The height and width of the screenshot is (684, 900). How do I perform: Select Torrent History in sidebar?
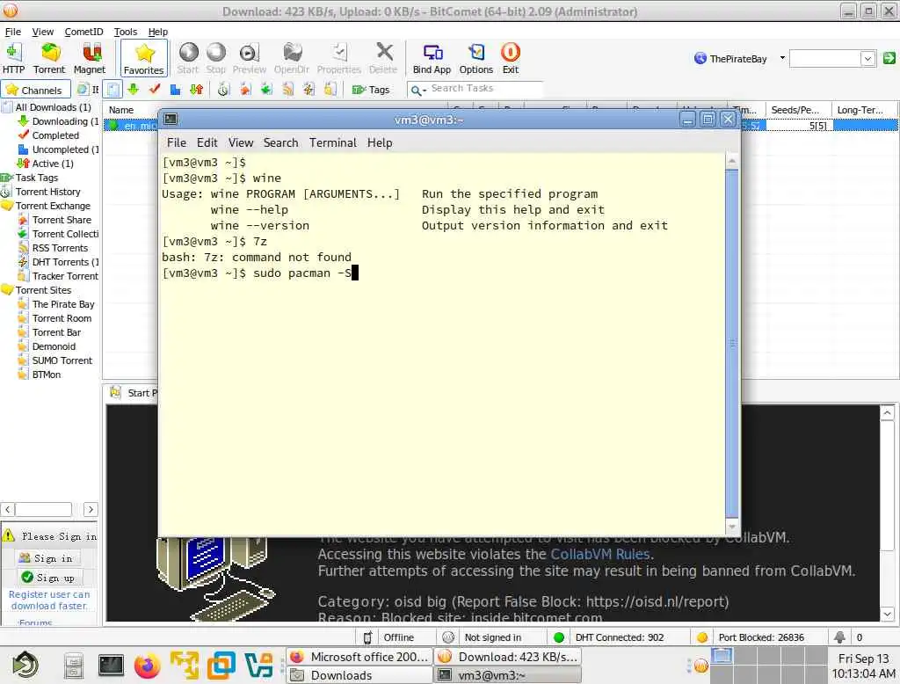pyautogui.click(x=47, y=192)
